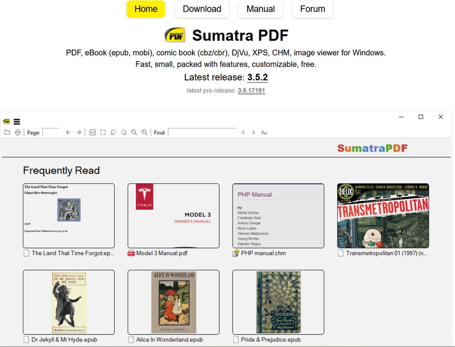Click the zoom in magnifier

(x=145, y=133)
